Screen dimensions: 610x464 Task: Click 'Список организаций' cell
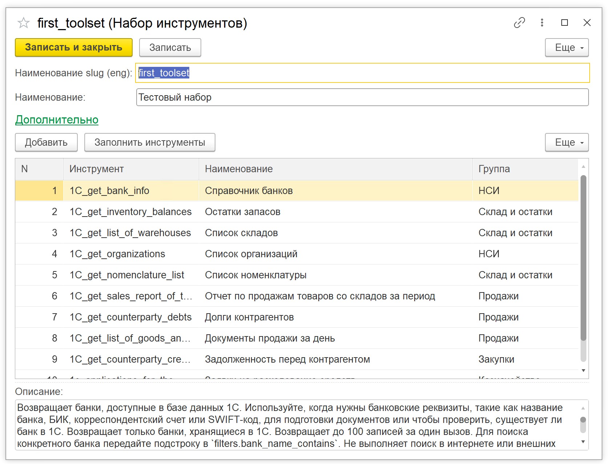pyautogui.click(x=336, y=254)
